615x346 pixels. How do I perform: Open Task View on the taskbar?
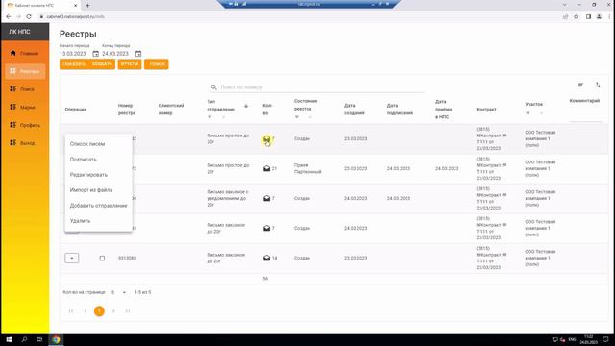[39, 339]
